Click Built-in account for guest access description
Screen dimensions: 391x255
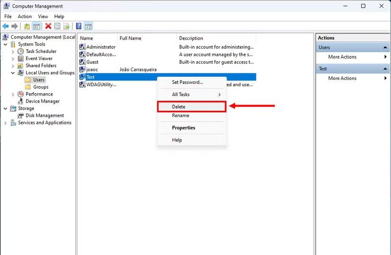pyautogui.click(x=217, y=62)
